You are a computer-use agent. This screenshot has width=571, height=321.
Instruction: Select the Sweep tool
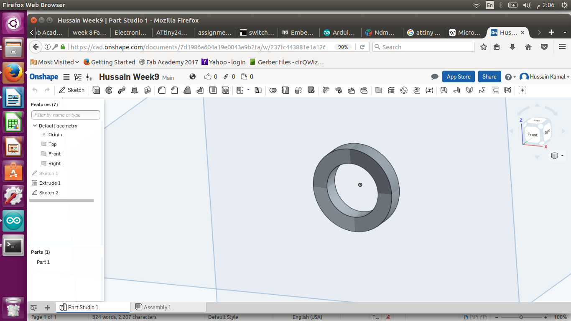point(122,90)
